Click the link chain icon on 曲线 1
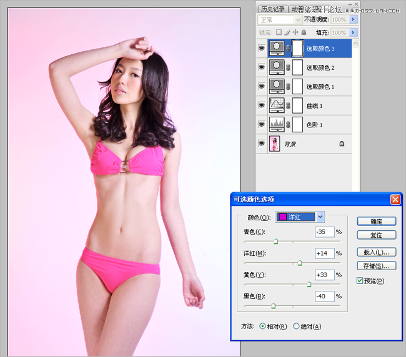The width and height of the screenshot is (406, 357). [288, 105]
